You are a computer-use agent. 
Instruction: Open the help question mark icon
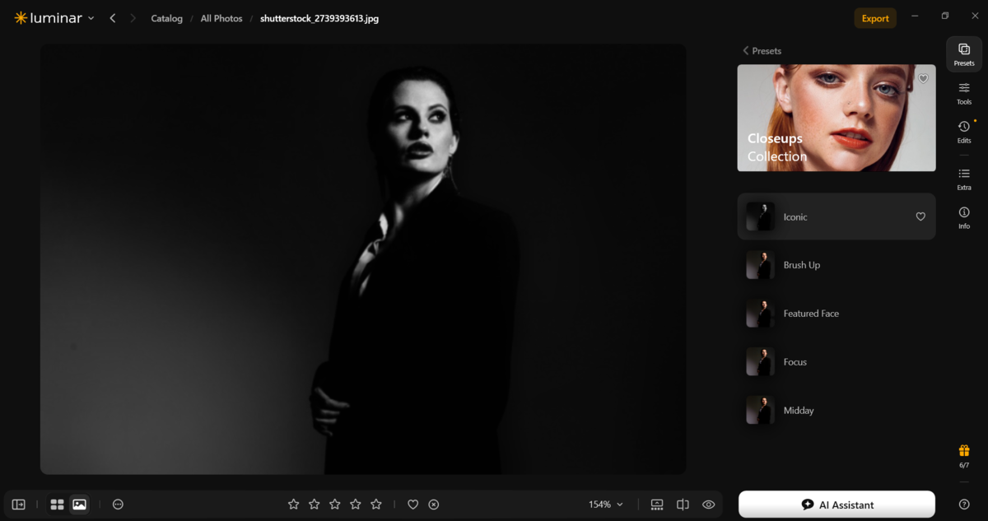point(964,505)
